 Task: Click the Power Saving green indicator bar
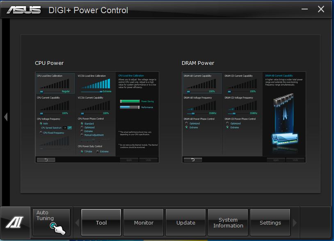click(x=130, y=101)
